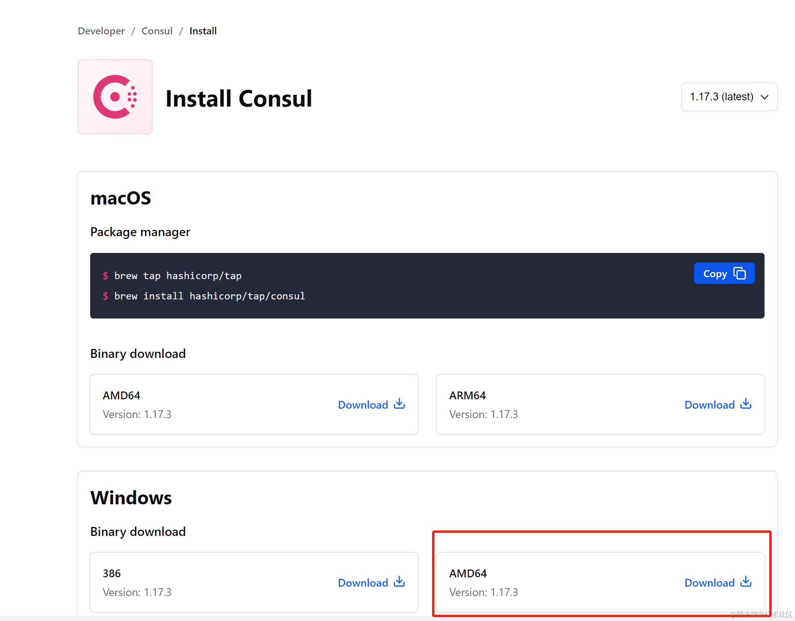Image resolution: width=795 pixels, height=621 pixels.
Task: Open the Consul breadcrumb link
Action: point(157,31)
